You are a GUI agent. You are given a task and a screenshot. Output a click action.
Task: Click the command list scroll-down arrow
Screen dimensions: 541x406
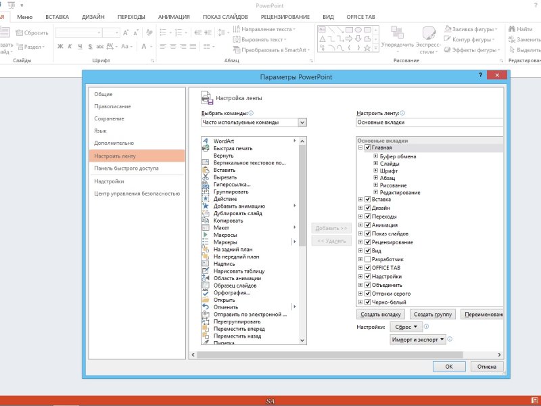302,341
